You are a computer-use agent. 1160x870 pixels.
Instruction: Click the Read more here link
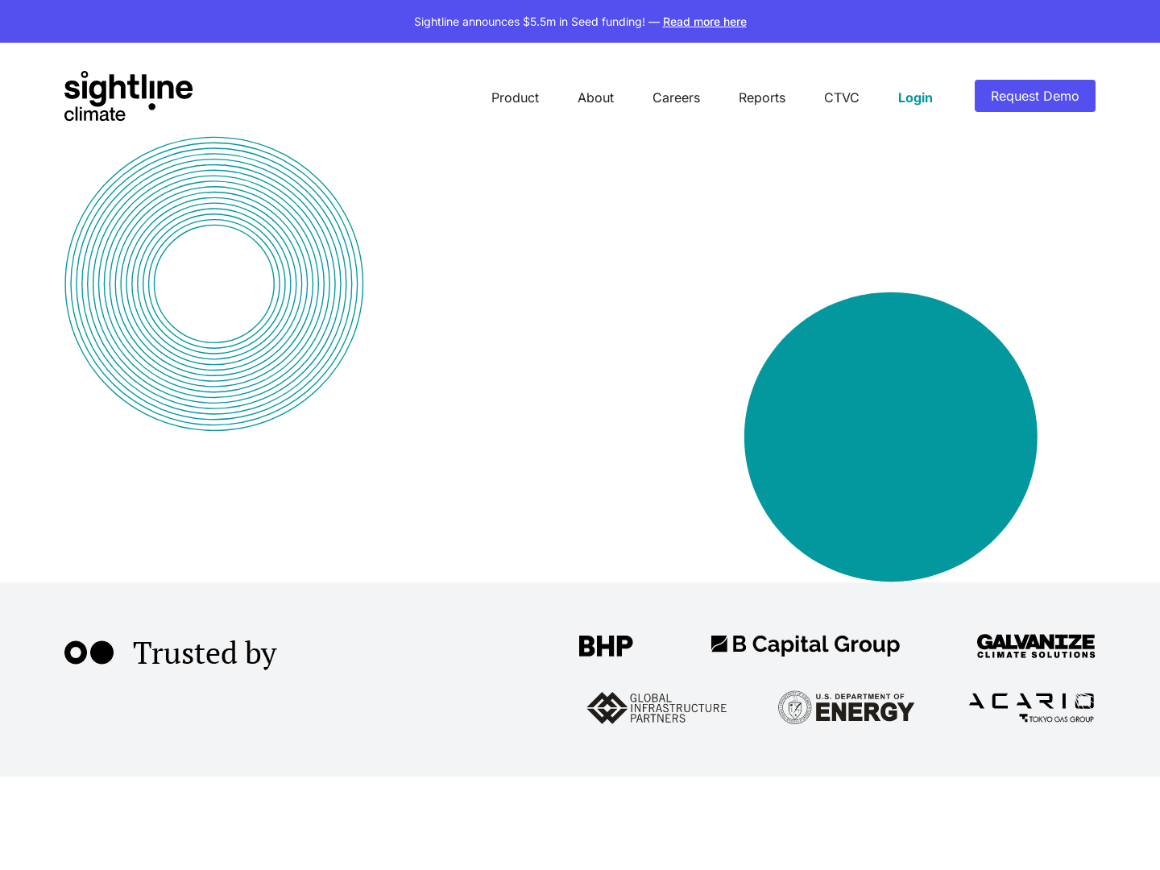tap(704, 22)
